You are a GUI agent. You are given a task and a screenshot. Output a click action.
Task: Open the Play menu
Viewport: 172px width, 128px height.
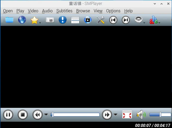[x=20, y=11]
